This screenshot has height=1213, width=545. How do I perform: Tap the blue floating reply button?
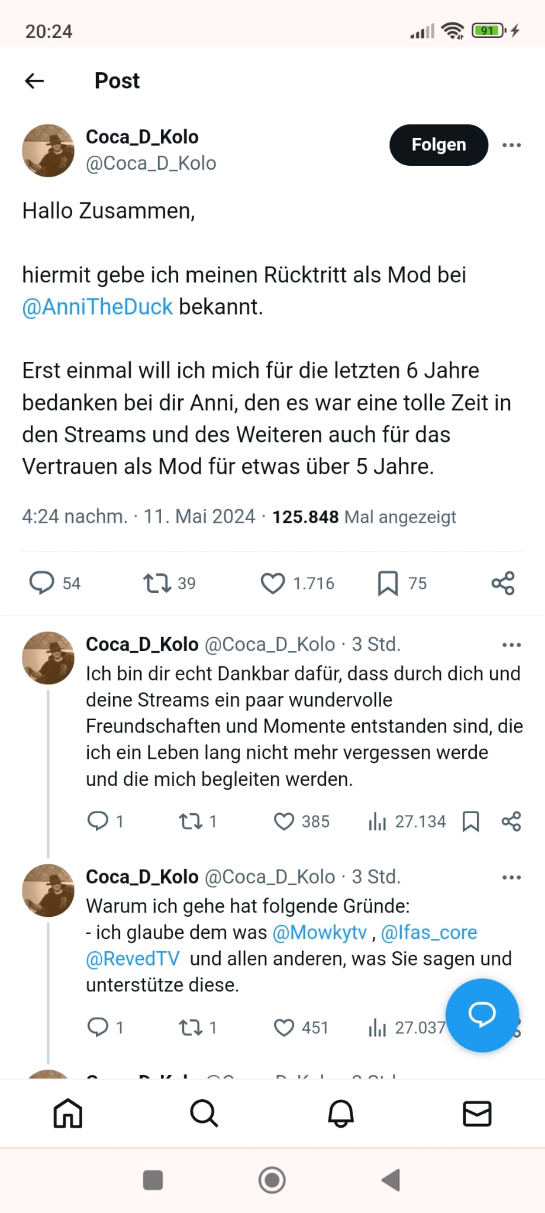point(482,1015)
